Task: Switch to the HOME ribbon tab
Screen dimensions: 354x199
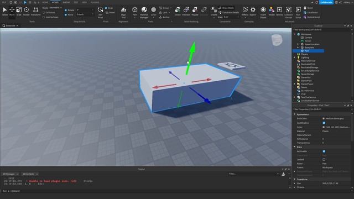Action: (45, 2)
